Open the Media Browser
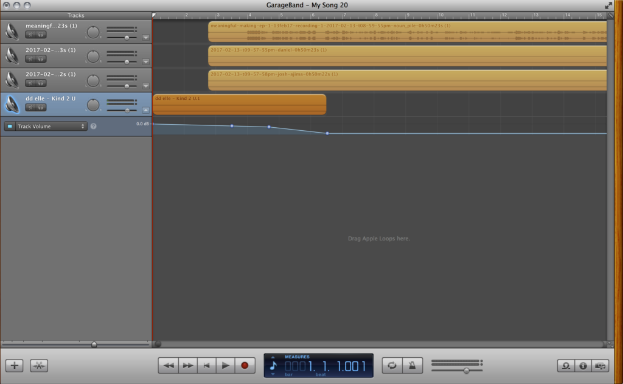This screenshot has width=623, height=384. coord(600,366)
